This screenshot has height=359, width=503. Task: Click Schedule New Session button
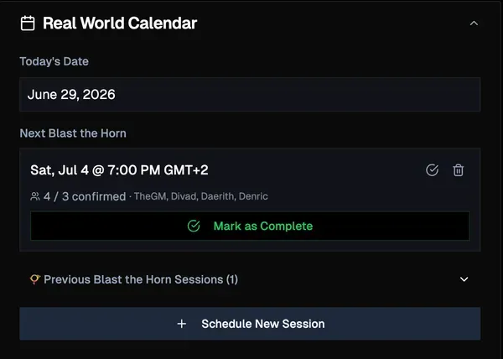point(250,324)
